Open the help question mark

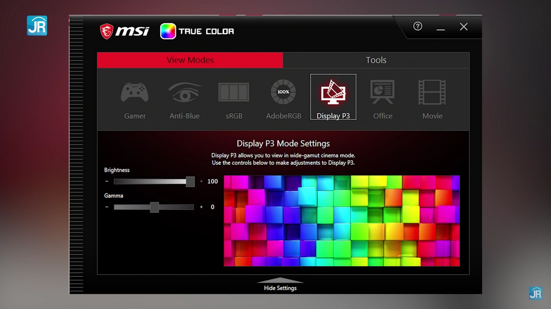click(x=418, y=26)
